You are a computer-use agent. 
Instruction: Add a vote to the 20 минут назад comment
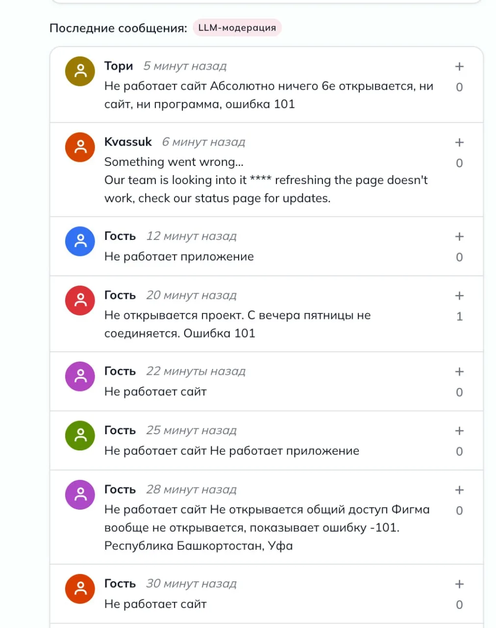click(x=459, y=296)
